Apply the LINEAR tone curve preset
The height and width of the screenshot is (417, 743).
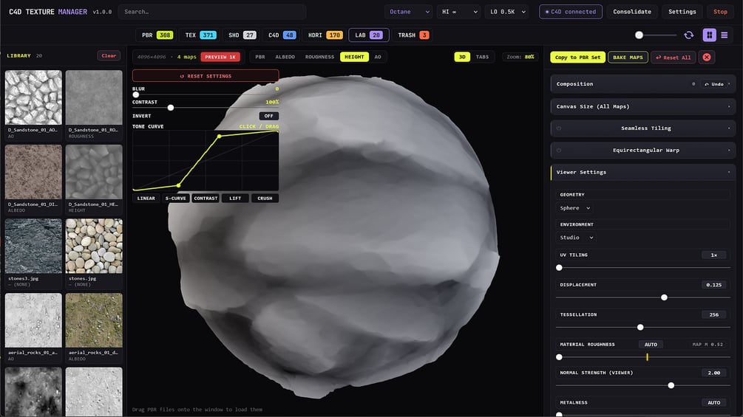pyautogui.click(x=146, y=198)
